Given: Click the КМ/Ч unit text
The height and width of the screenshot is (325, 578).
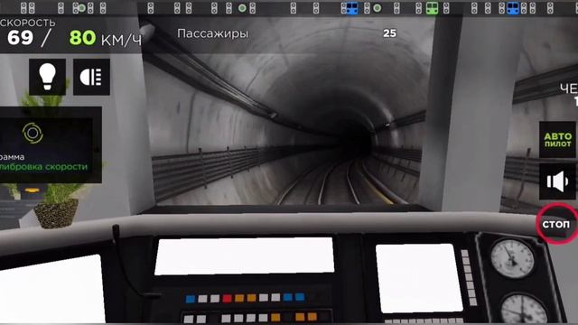Looking at the screenshot, I should (x=121, y=40).
